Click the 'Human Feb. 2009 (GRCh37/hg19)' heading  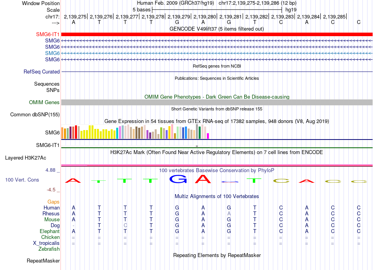[x=176, y=3]
